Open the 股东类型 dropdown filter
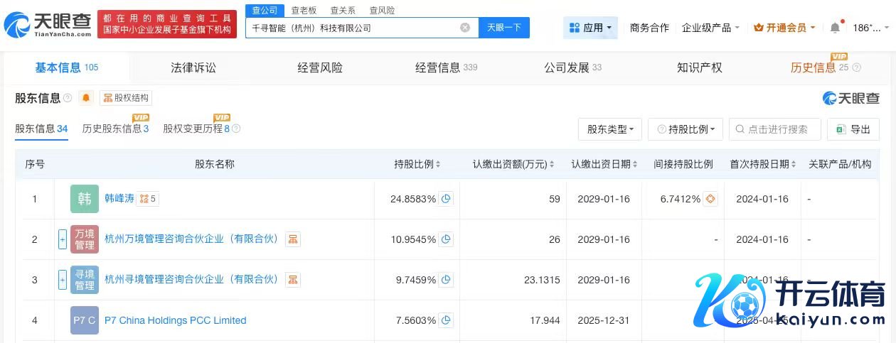This screenshot has width=896, height=343. coord(610,129)
